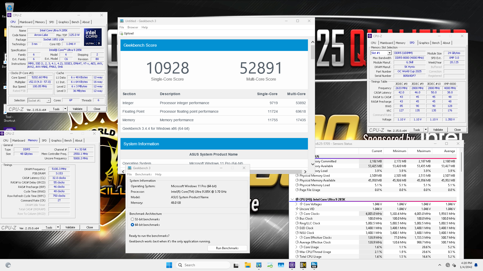Click the Total CPU Usage sensor icon
483x271 pixels.
tap(297, 257)
